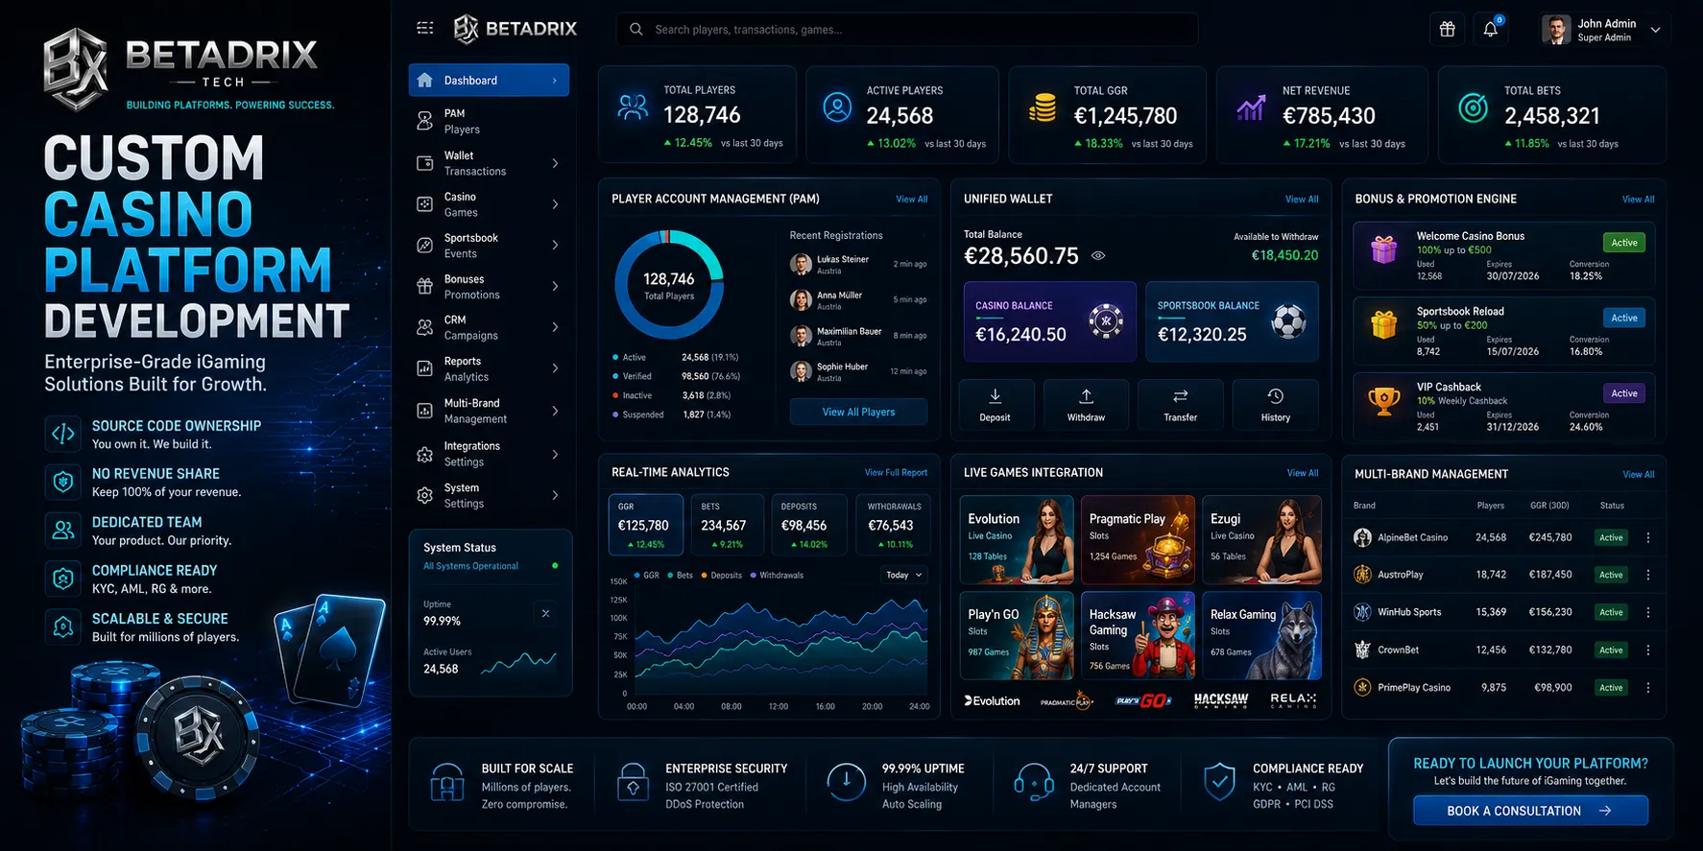This screenshot has width=1703, height=851.
Task: Click the View All Players button
Action: (x=858, y=412)
